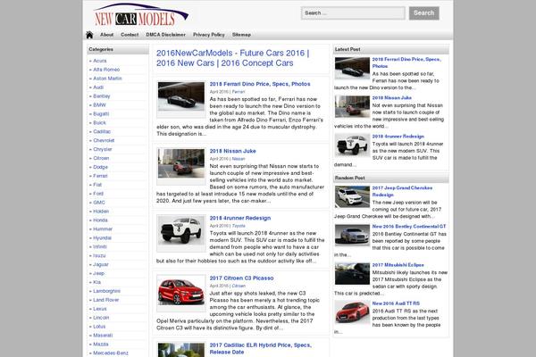Select the Hyundai category
Screen dimensions: 536x357
coord(102,237)
